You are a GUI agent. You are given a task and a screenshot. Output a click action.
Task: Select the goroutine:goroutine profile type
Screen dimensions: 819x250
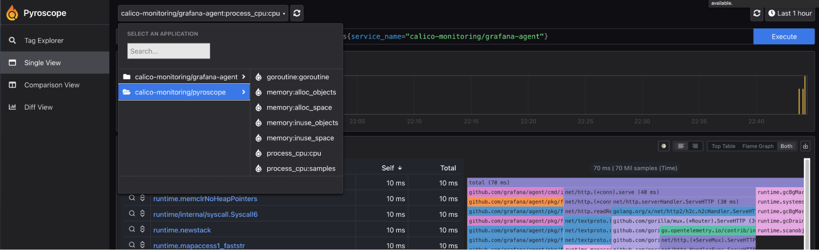tap(297, 77)
